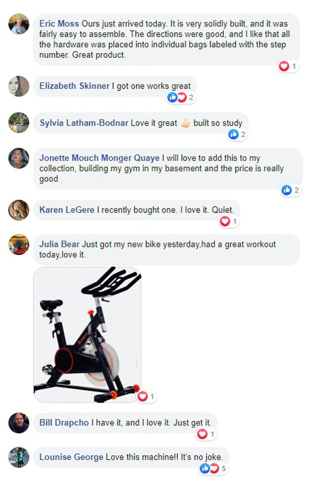Click Julia Bear's avatar image
Viewport: 321px width, 482px height.
click(19, 245)
